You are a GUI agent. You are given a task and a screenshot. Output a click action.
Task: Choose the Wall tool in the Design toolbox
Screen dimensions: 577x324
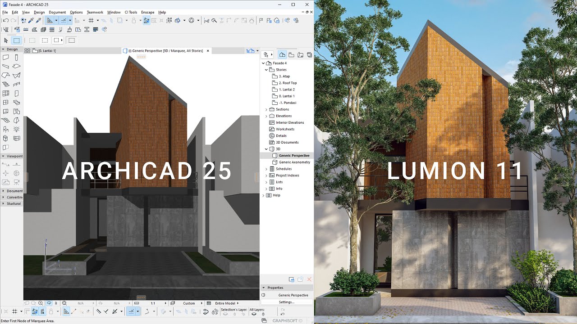(x=6, y=58)
